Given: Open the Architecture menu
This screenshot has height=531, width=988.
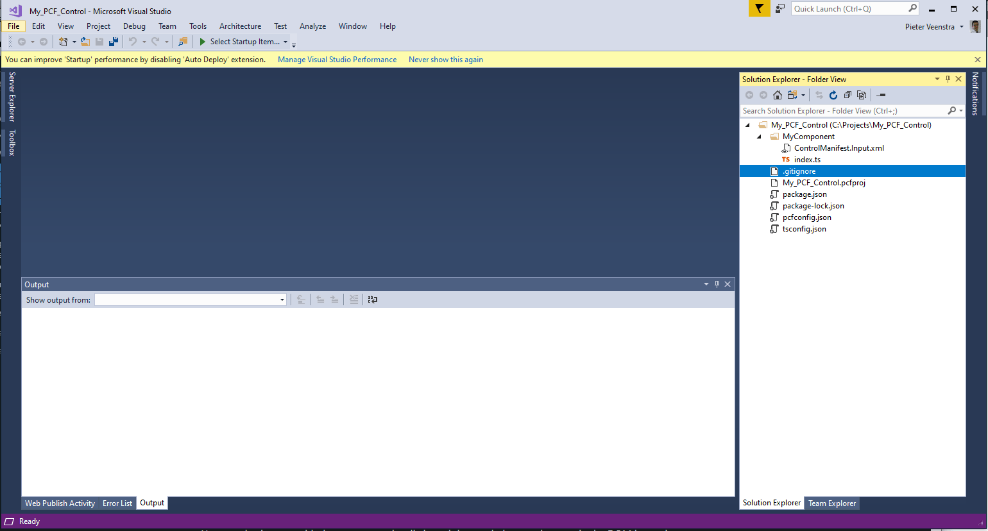Looking at the screenshot, I should point(240,26).
